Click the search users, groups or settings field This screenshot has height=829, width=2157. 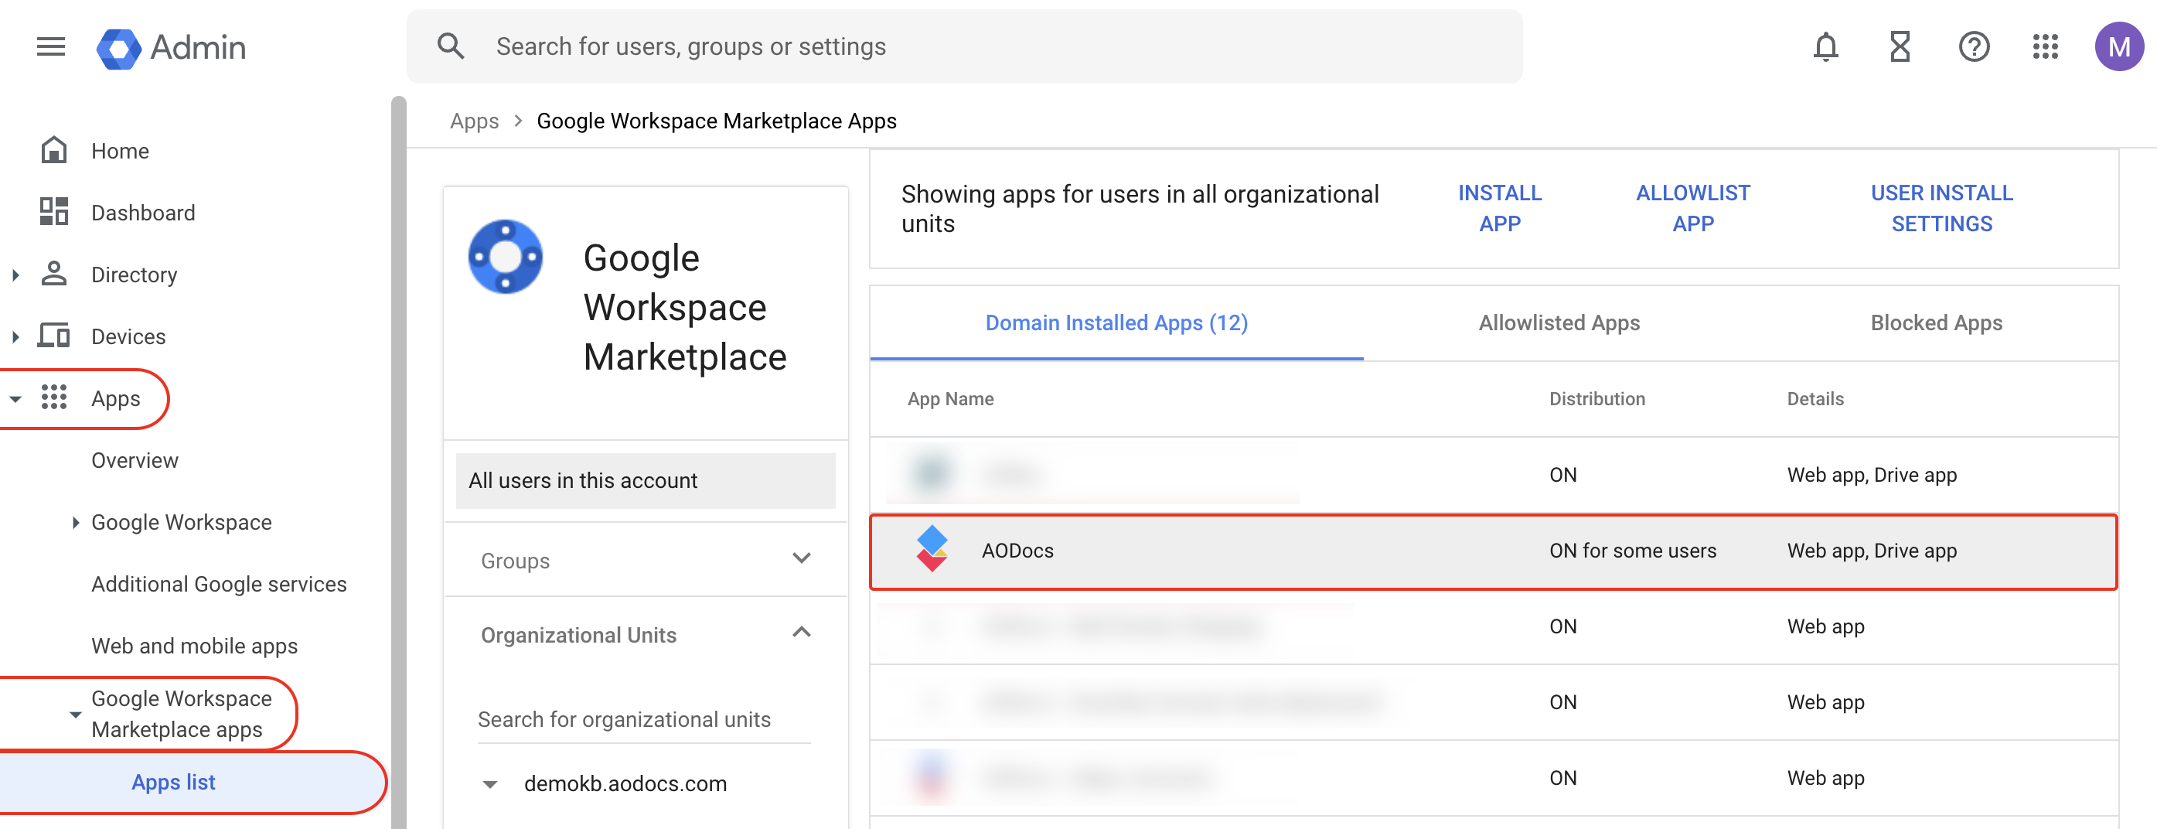tap(964, 46)
